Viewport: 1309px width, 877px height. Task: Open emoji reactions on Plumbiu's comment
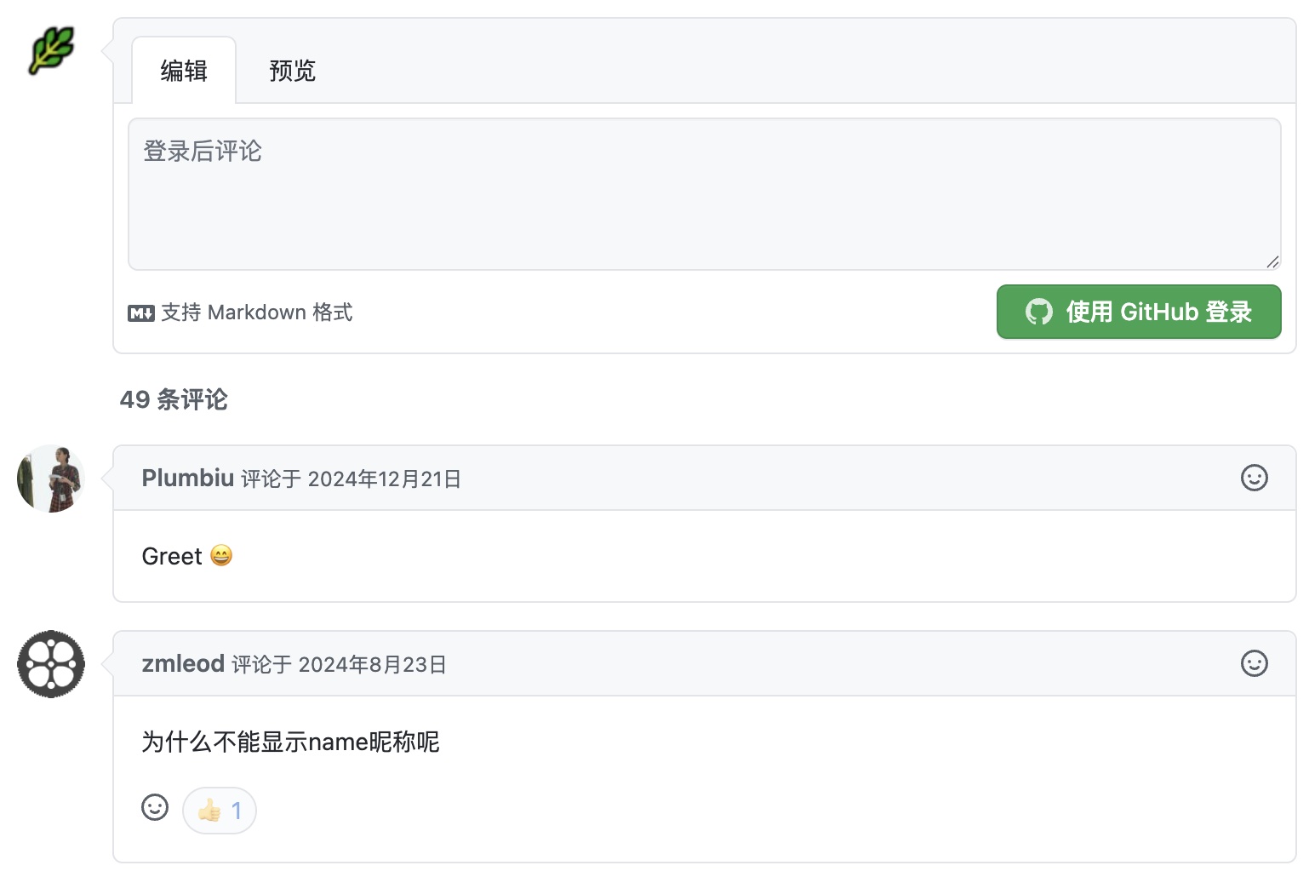pyautogui.click(x=1254, y=478)
